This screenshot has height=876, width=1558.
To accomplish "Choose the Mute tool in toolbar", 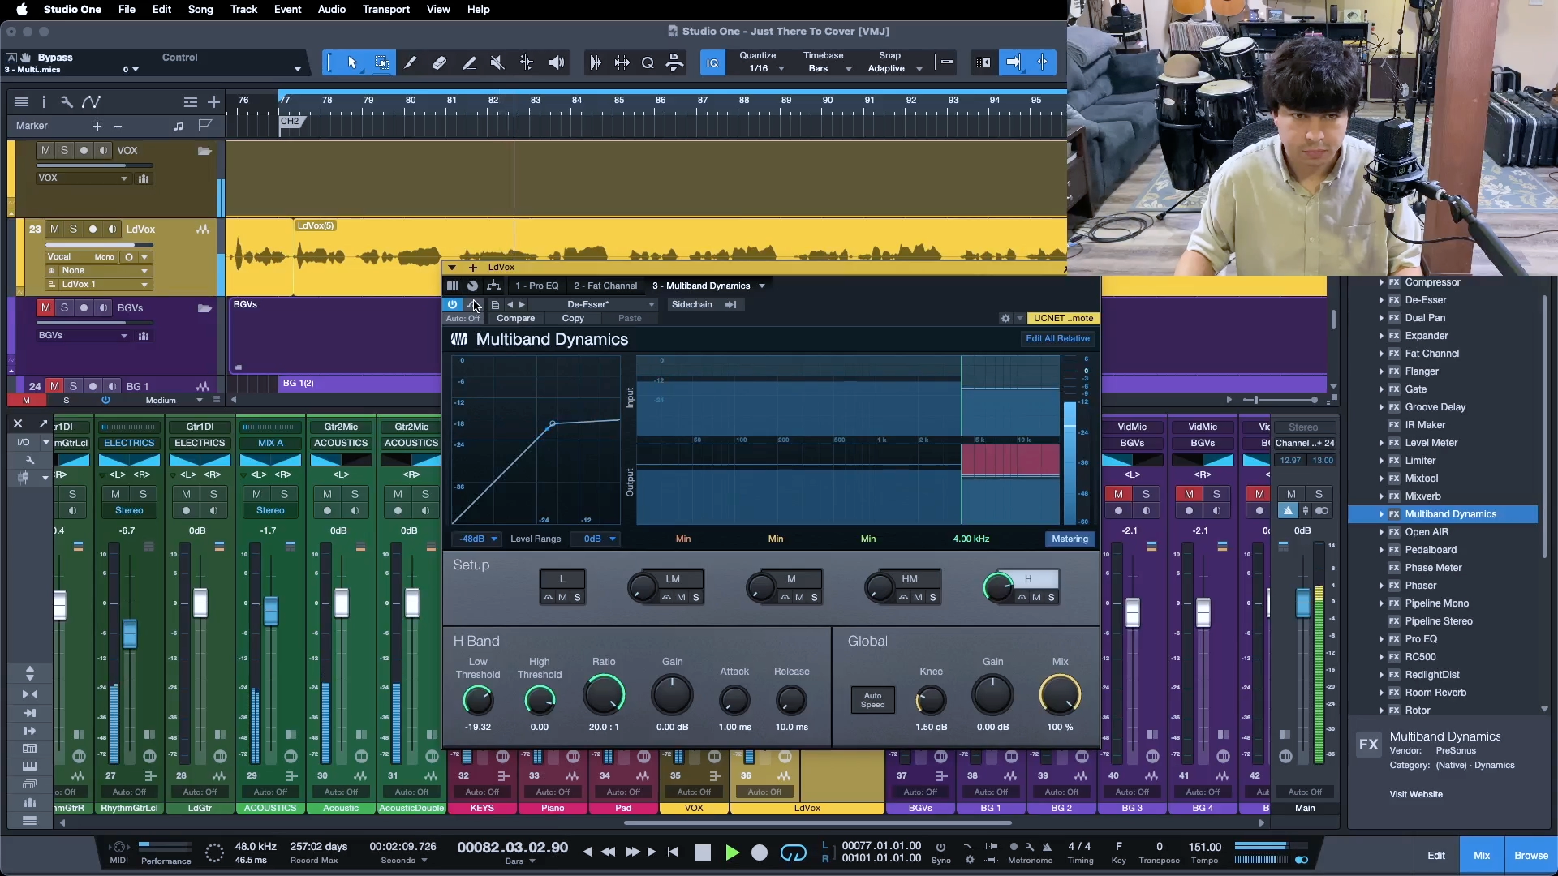I will click(497, 62).
